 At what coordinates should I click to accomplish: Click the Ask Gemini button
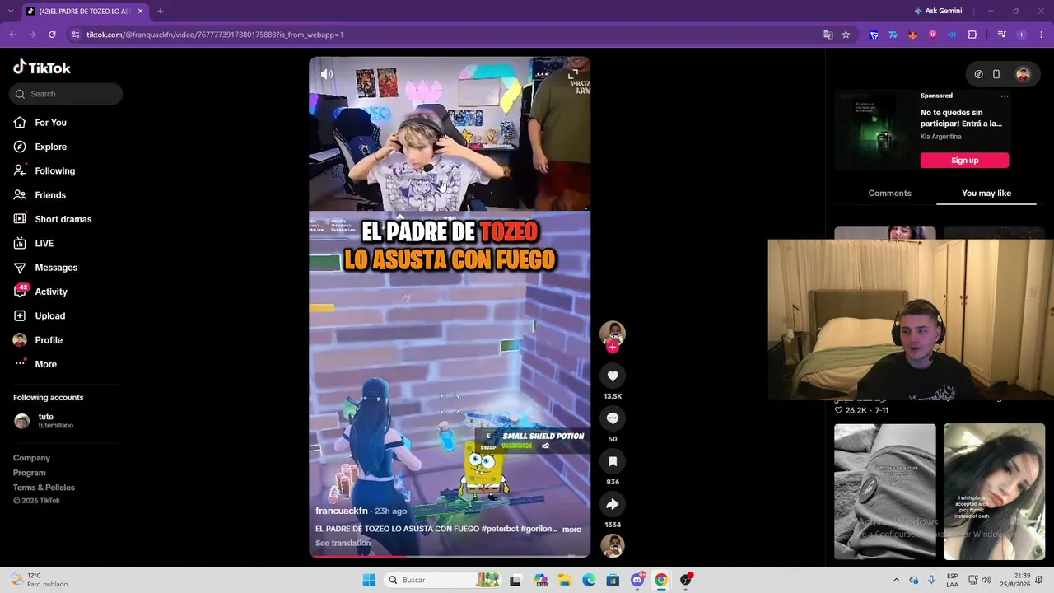[938, 11]
